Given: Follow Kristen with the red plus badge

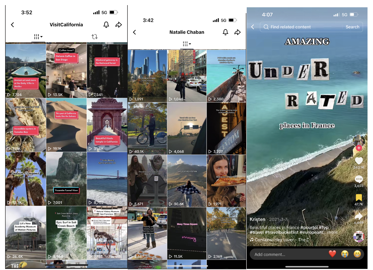Looking at the screenshot, I should (359, 148).
